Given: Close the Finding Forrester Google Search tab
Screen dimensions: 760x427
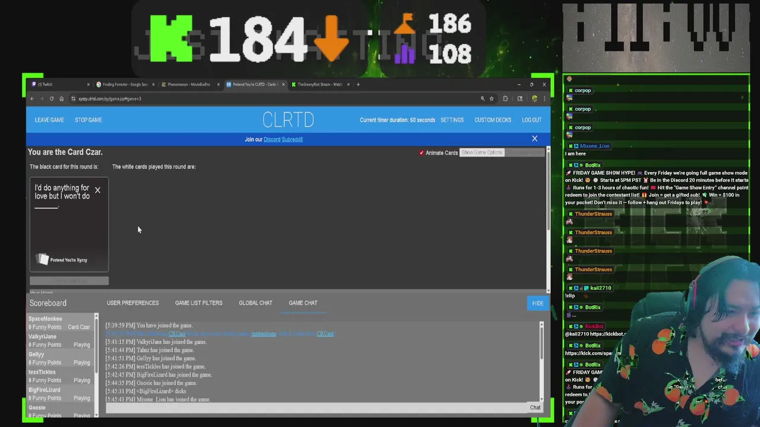Looking at the screenshot, I should pyautogui.click(x=153, y=84).
